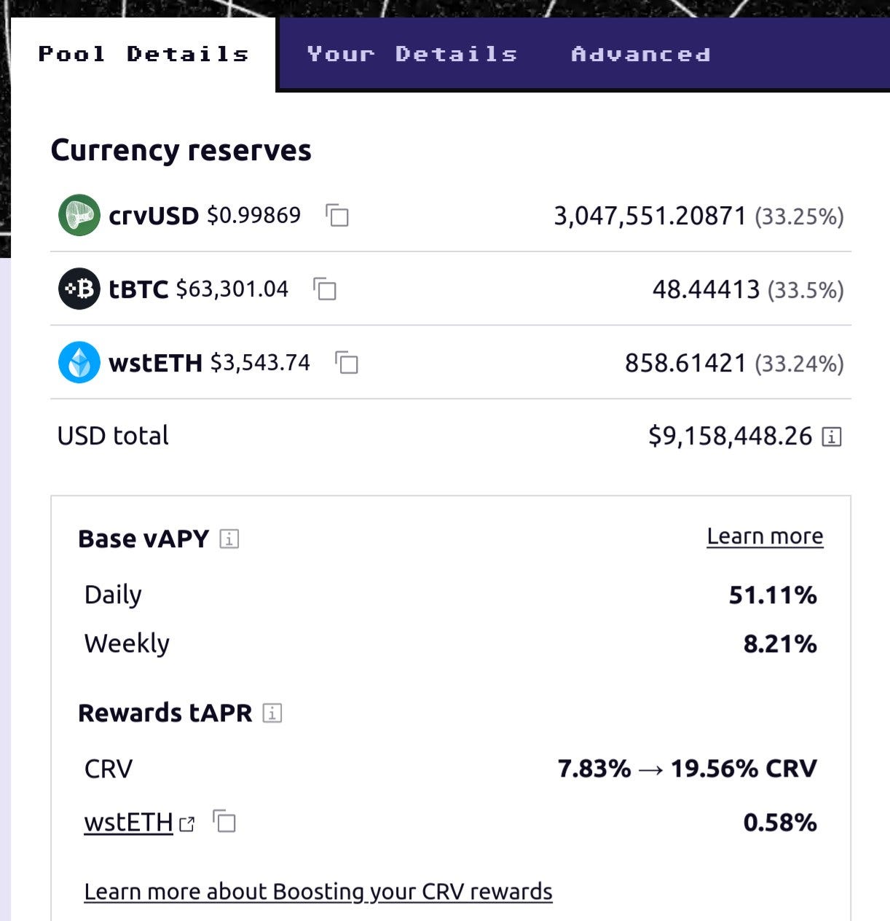
Task: Copy the tBTC token address
Action: (x=325, y=289)
